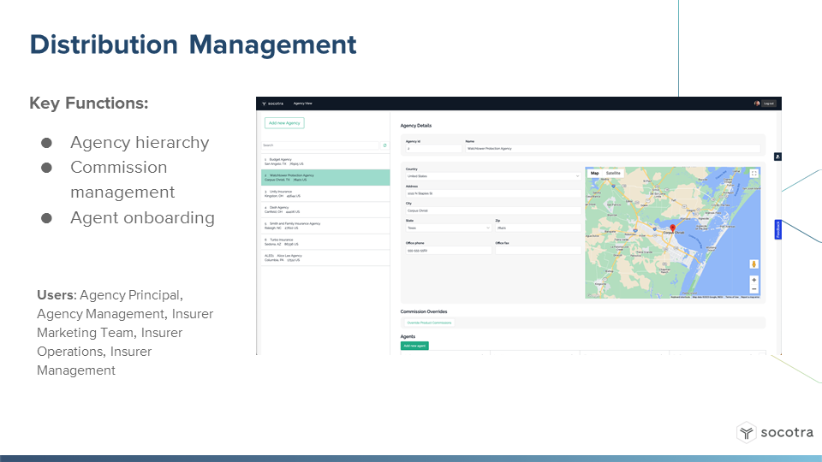The width and height of the screenshot is (822, 462).
Task: Select Dash Agency in the list
Action: (325, 210)
